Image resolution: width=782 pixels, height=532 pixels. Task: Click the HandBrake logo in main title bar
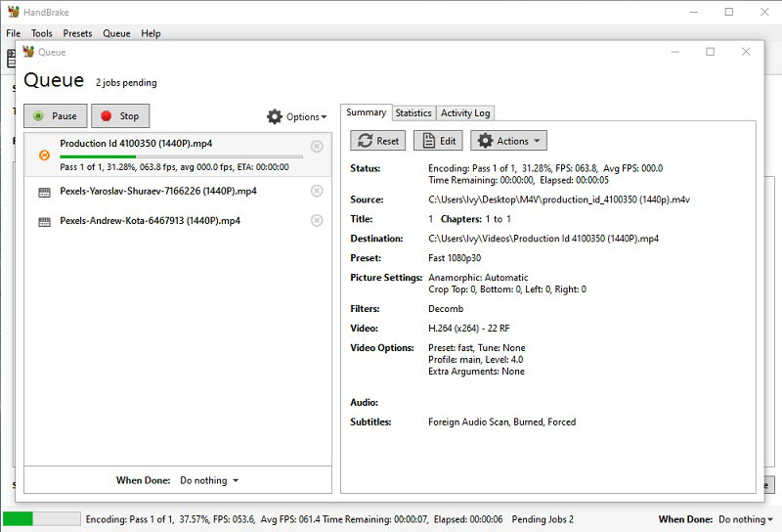[14, 12]
